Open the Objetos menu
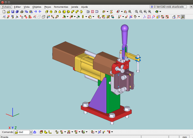Image resolution: width=193 pixels, height=138 pixels. (x=37, y=7)
